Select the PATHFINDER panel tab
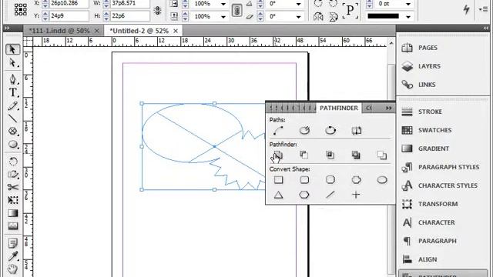This screenshot has height=277, width=493. (x=339, y=108)
